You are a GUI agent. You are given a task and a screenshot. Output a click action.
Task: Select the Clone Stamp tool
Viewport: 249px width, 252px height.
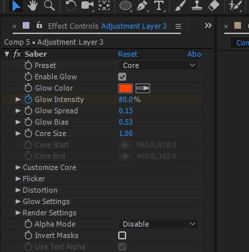pos(197,6)
